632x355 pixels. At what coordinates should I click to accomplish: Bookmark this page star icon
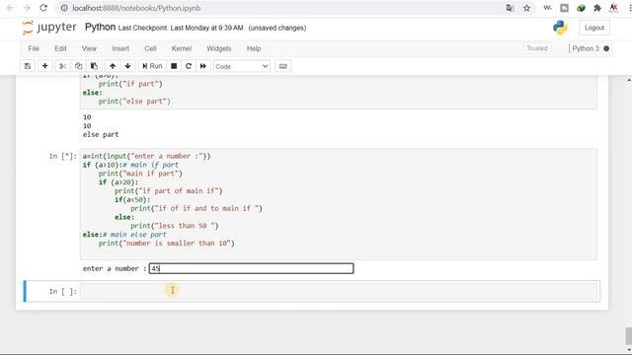pos(526,8)
